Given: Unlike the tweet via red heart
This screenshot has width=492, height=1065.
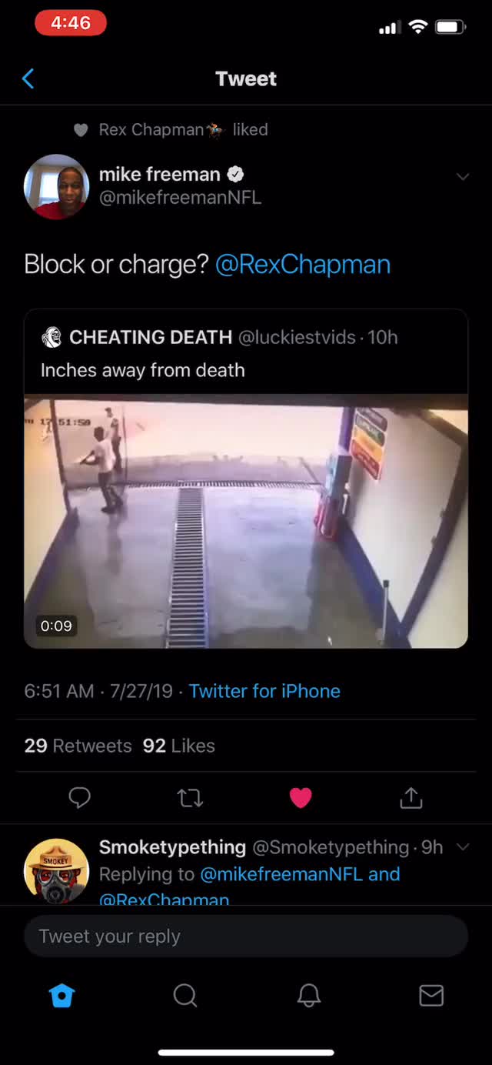Looking at the screenshot, I should 301,798.
